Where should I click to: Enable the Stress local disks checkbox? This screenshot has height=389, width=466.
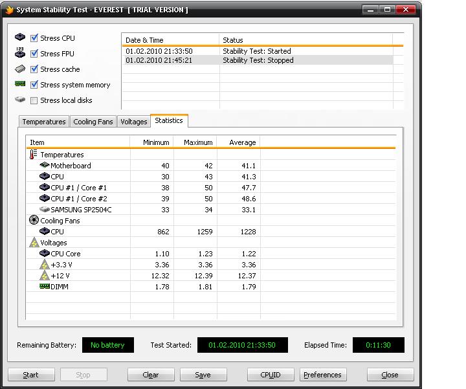(34, 100)
